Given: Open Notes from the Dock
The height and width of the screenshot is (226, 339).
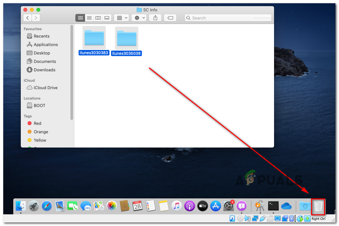Looking at the screenshot, I should (x=164, y=206).
